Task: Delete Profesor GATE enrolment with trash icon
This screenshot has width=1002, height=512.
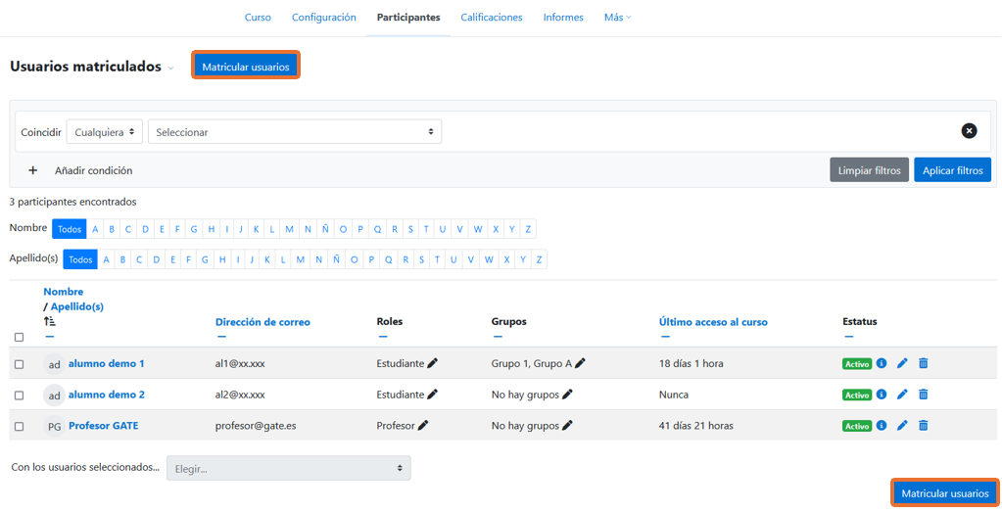Action: 923,426
